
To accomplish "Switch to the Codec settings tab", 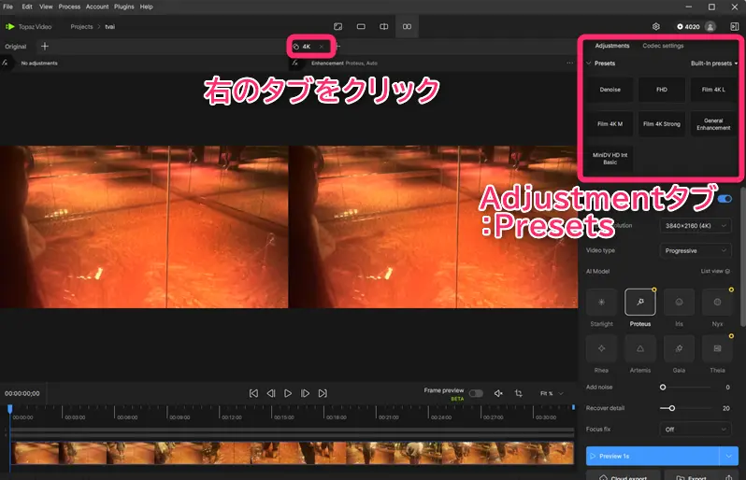I will [663, 46].
